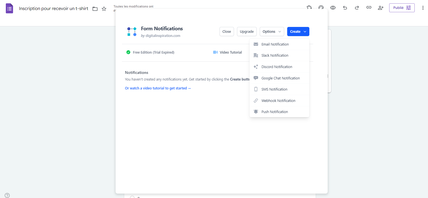Star the form with the star icon
428x198 pixels.
[x=104, y=9]
